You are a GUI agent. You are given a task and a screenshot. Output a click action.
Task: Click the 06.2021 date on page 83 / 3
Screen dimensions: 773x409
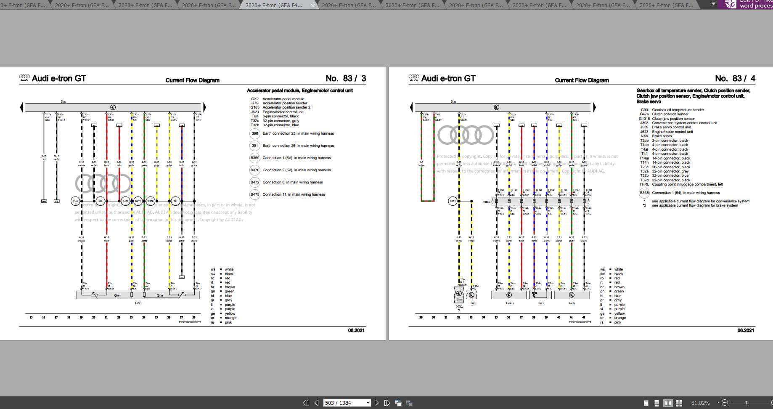coord(356,331)
